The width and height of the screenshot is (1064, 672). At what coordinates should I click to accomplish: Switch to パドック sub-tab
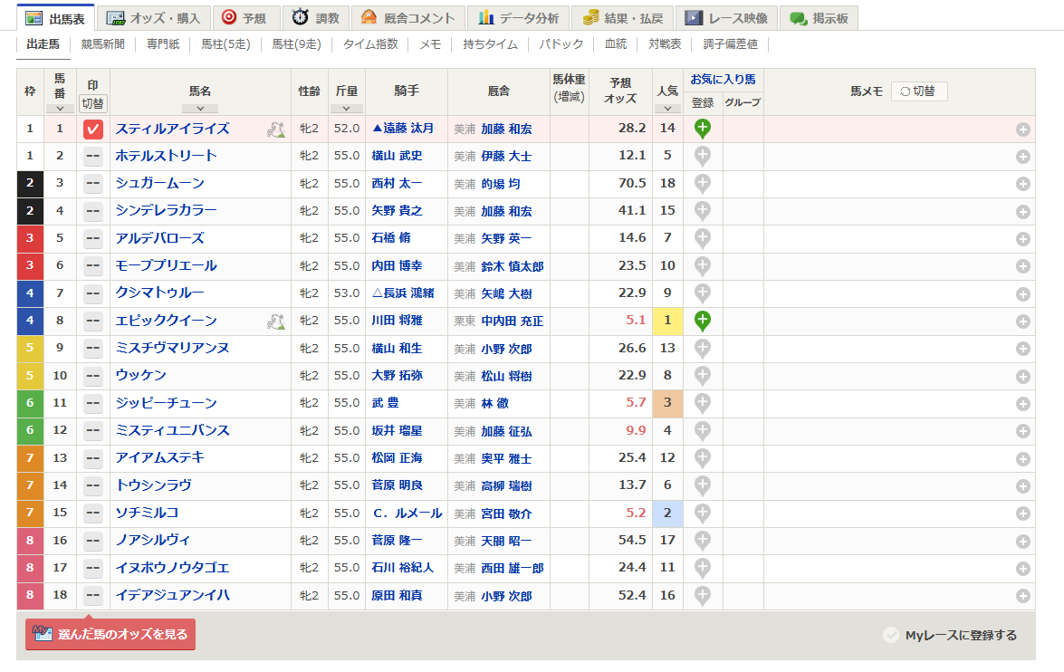(x=561, y=44)
